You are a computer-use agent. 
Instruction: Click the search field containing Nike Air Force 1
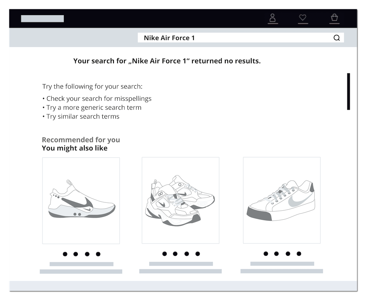(x=240, y=38)
